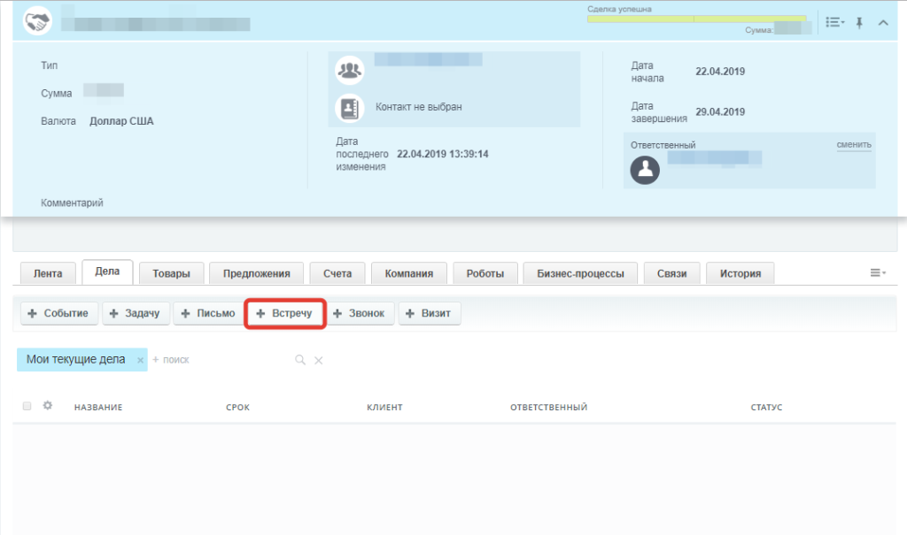Click the filter search field
This screenshot has height=535, width=907.
click(x=222, y=360)
